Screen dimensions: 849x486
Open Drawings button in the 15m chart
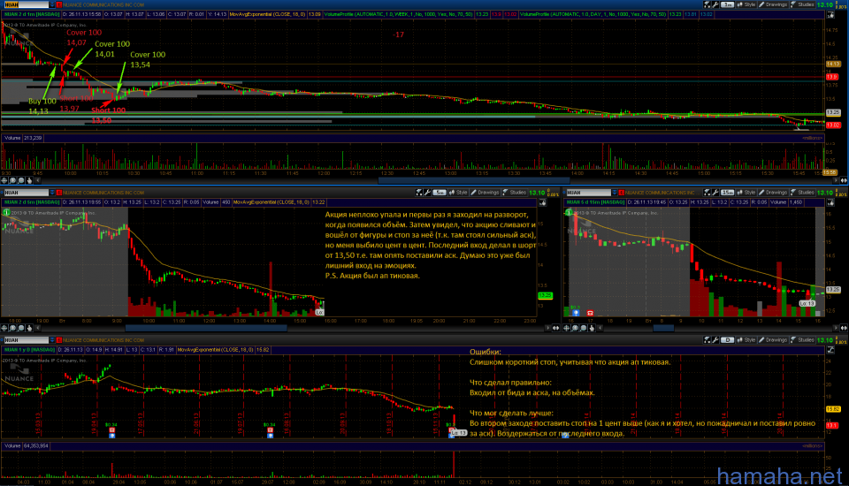(x=773, y=193)
